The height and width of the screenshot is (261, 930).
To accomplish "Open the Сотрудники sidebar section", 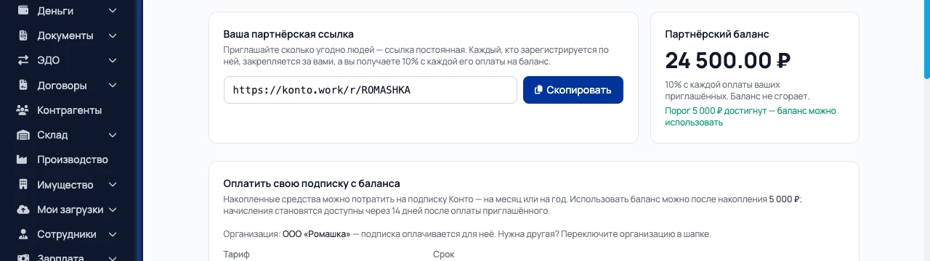I will [67, 234].
